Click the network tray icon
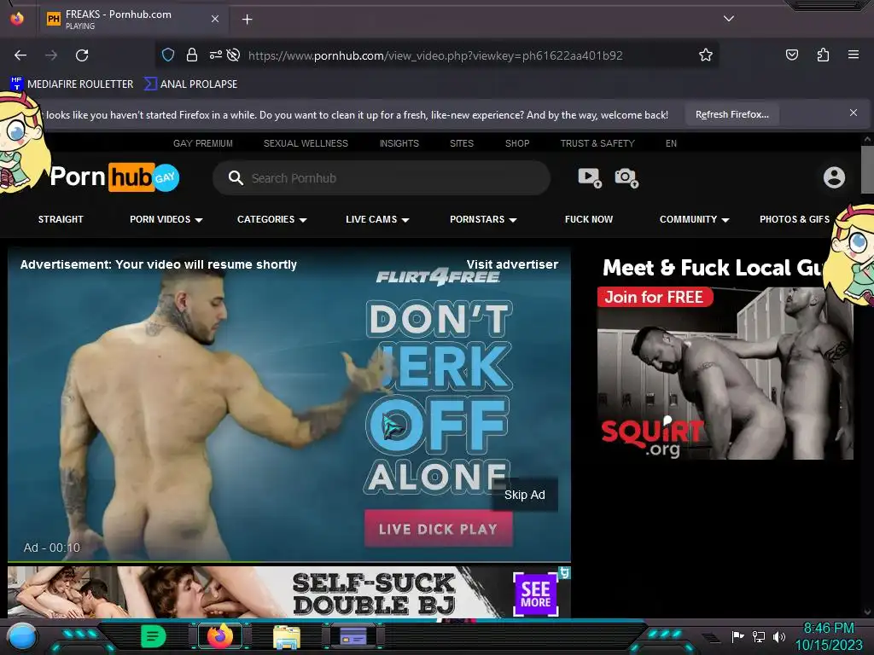The image size is (874, 655). (758, 636)
